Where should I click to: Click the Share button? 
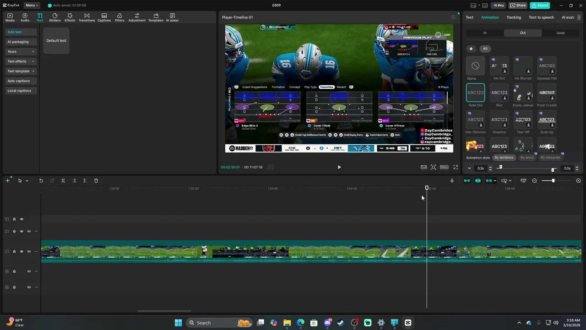pos(518,5)
